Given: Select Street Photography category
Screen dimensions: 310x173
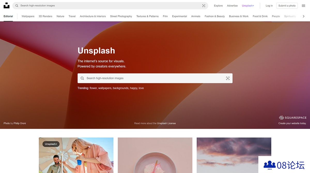Looking at the screenshot, I should (121, 16).
